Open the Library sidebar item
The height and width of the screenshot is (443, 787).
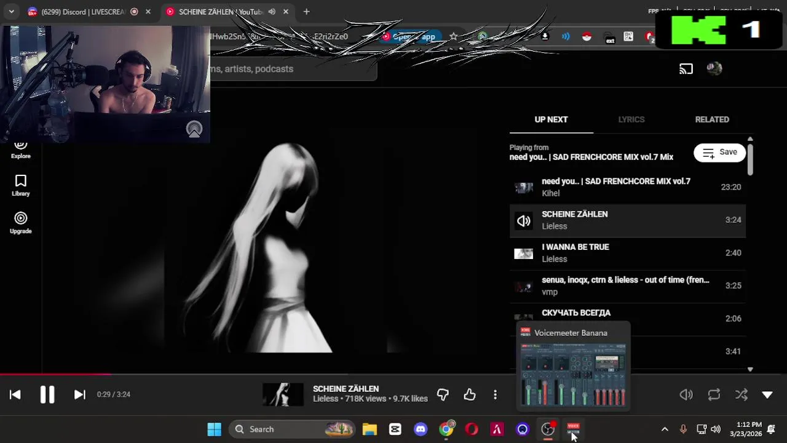tap(20, 186)
